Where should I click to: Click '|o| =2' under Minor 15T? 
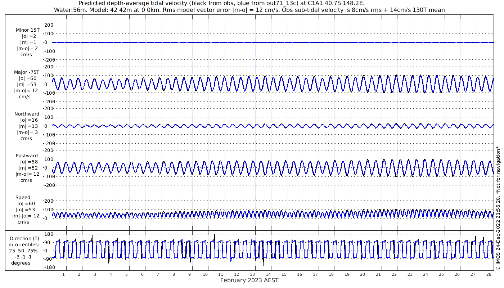[x=28, y=36]
